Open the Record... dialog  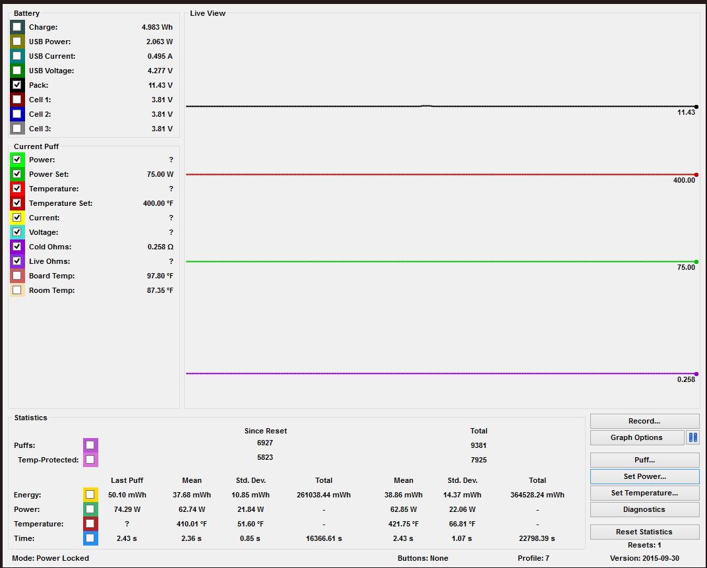pyautogui.click(x=644, y=421)
